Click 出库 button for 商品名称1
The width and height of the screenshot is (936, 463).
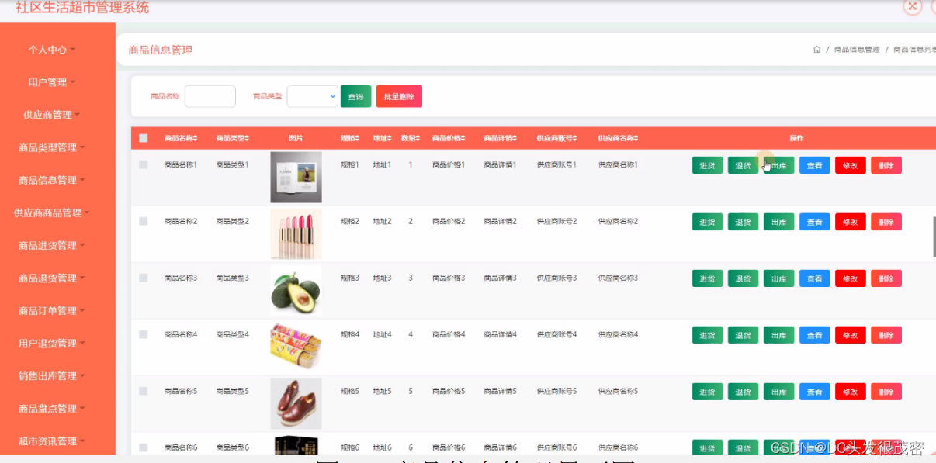tap(778, 165)
